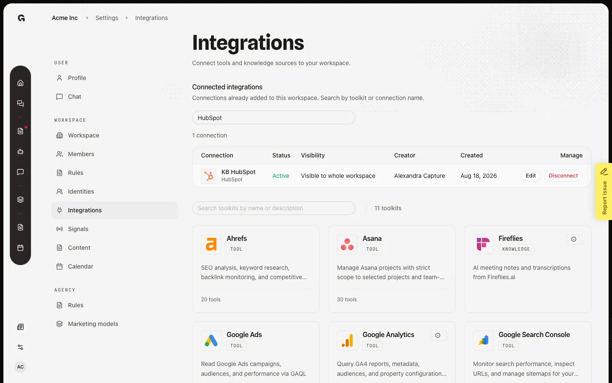612x383 pixels.
Task: Open the AC user avatar
Action: point(20,367)
